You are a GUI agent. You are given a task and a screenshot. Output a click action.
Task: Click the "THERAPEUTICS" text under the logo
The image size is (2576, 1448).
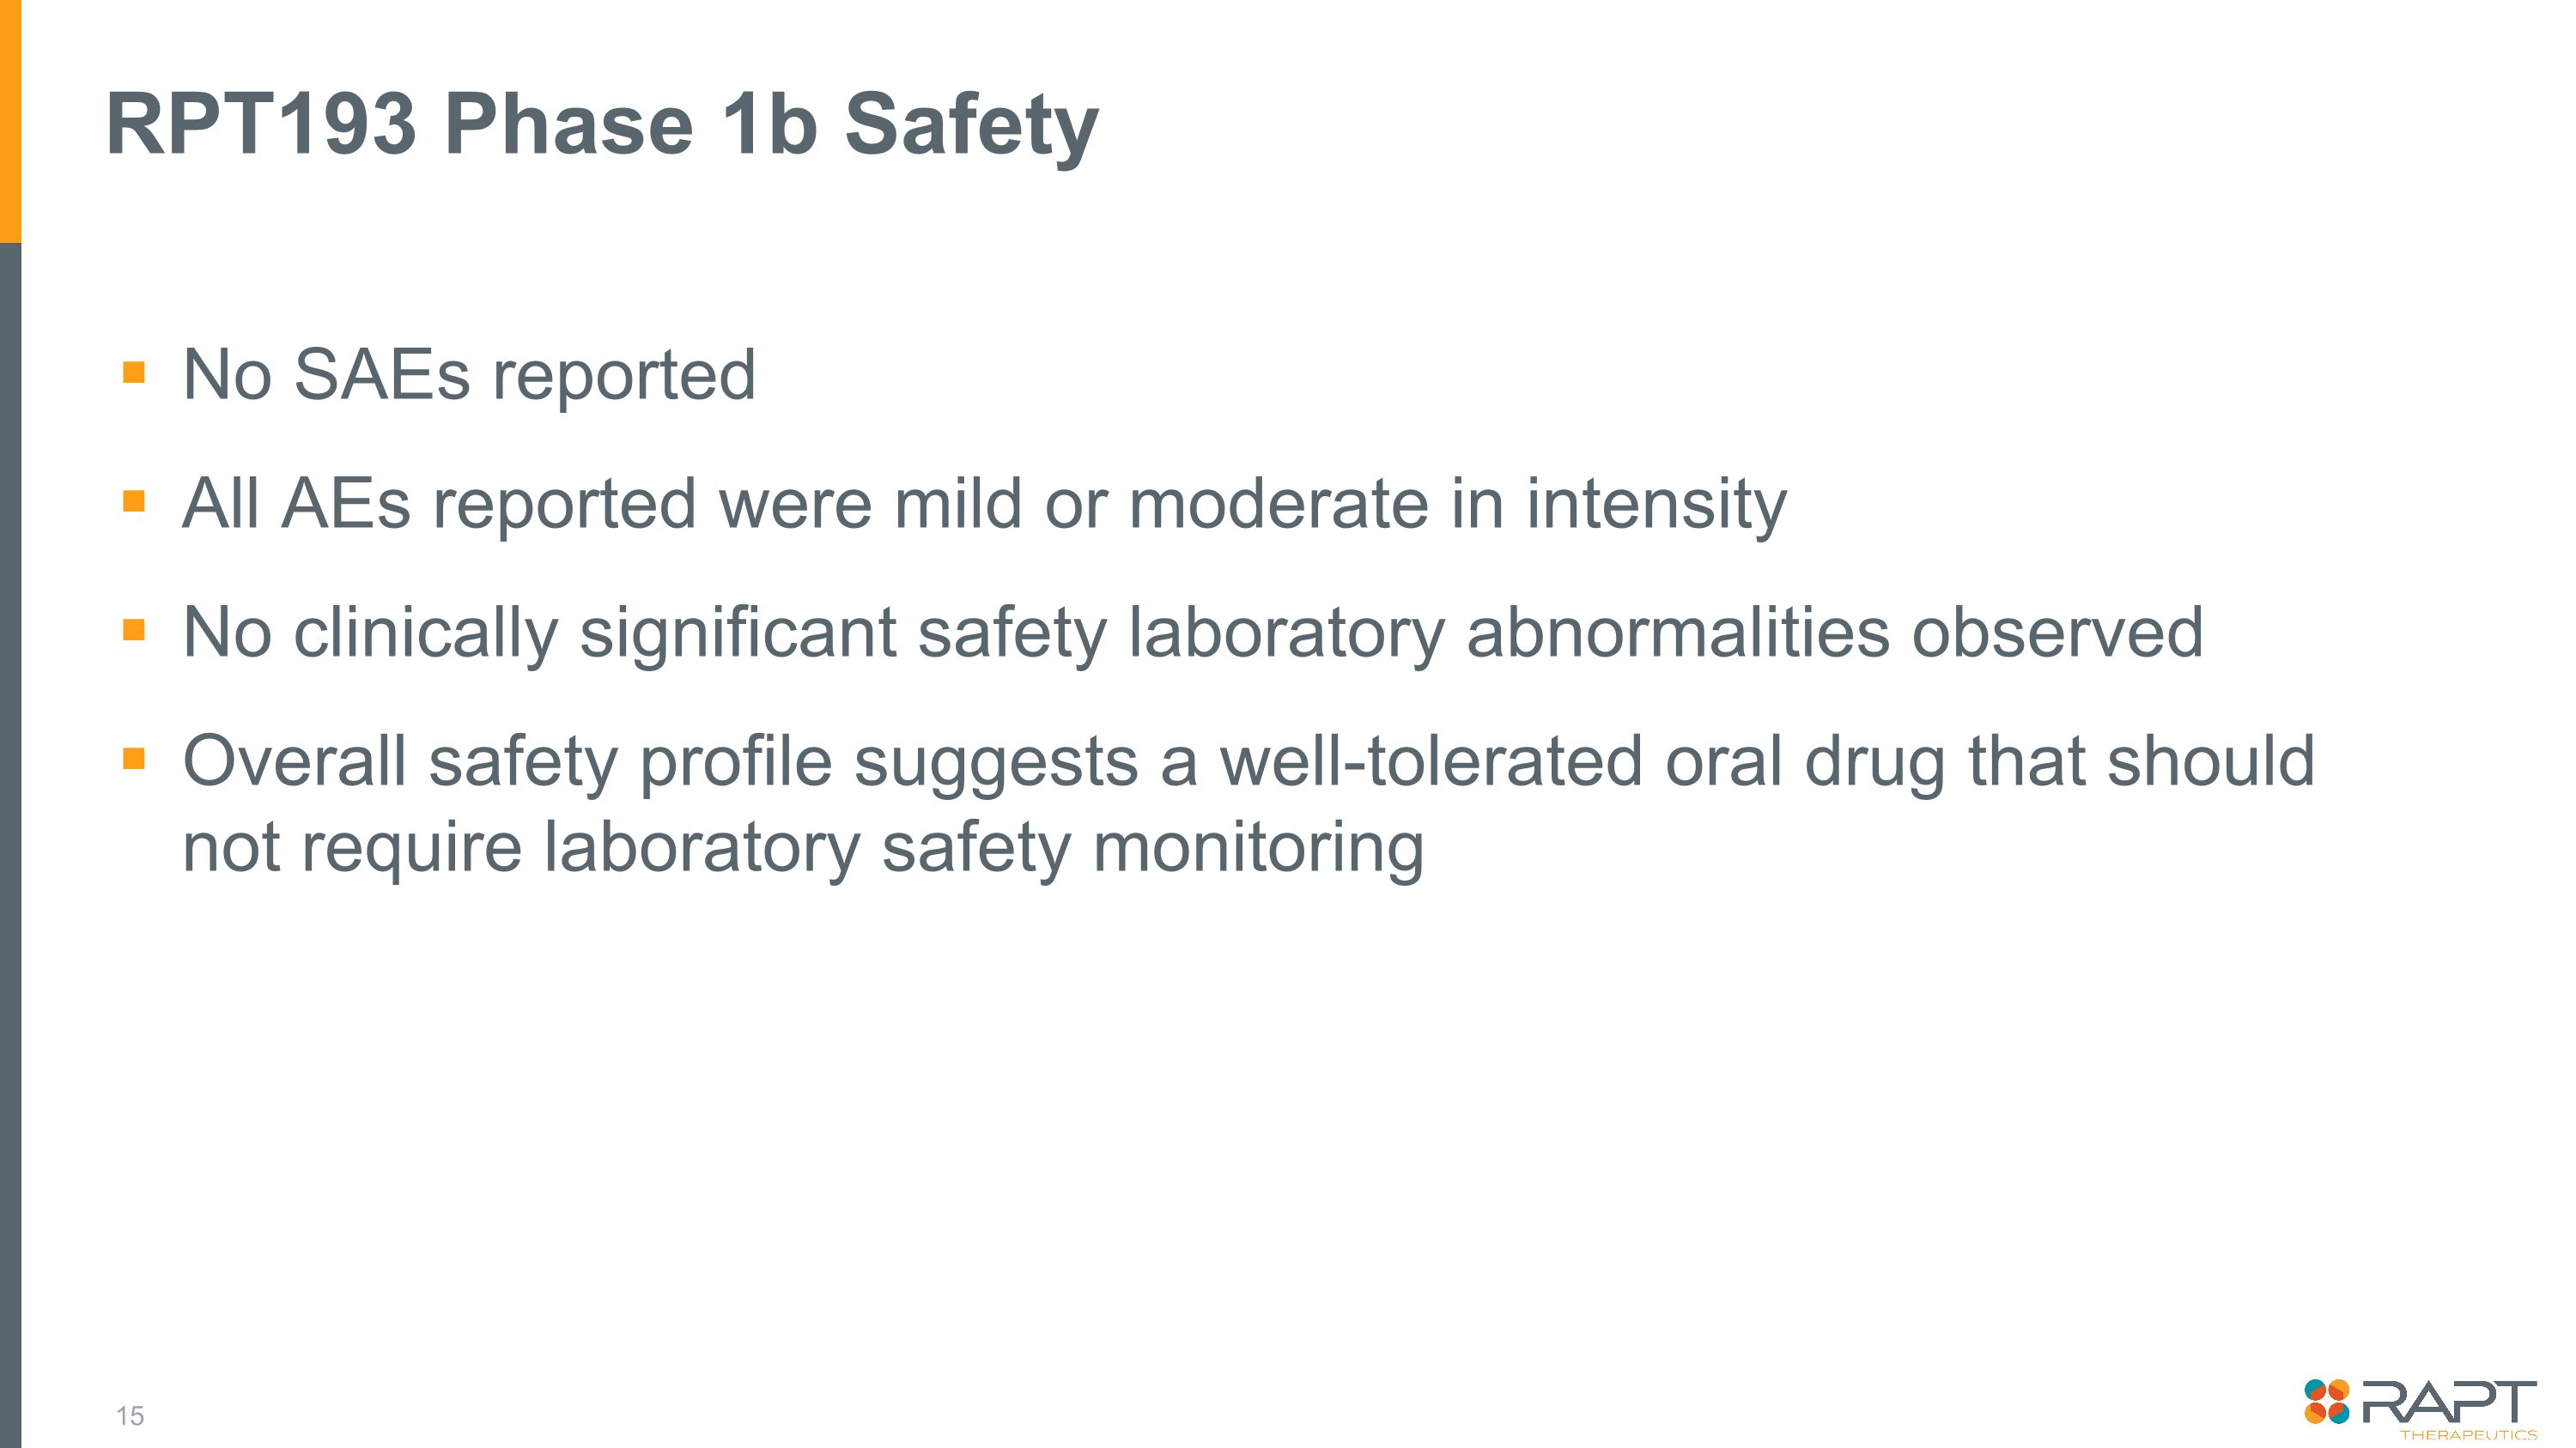point(2468,1434)
